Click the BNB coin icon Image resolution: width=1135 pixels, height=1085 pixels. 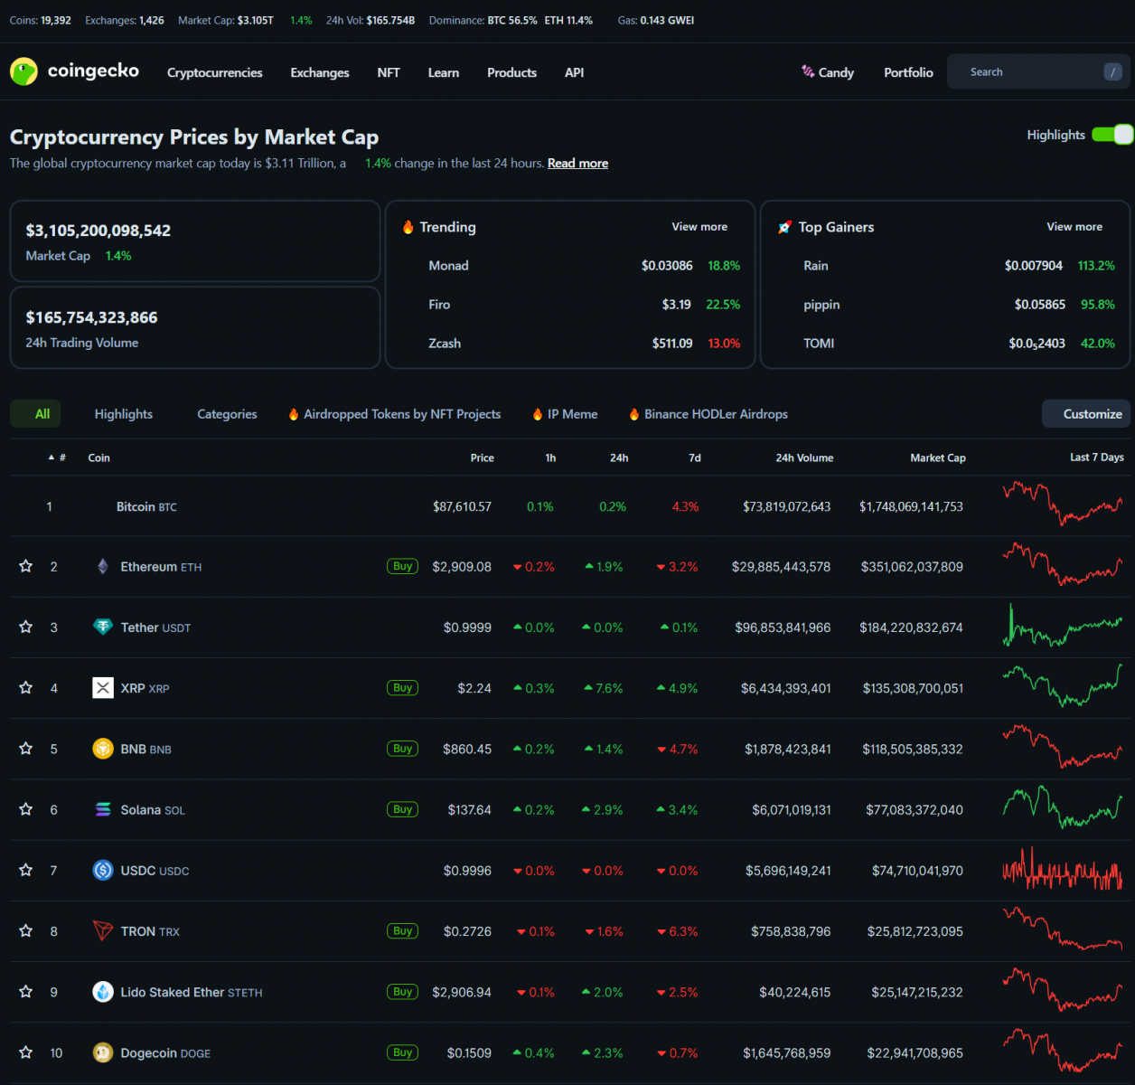[103, 749]
